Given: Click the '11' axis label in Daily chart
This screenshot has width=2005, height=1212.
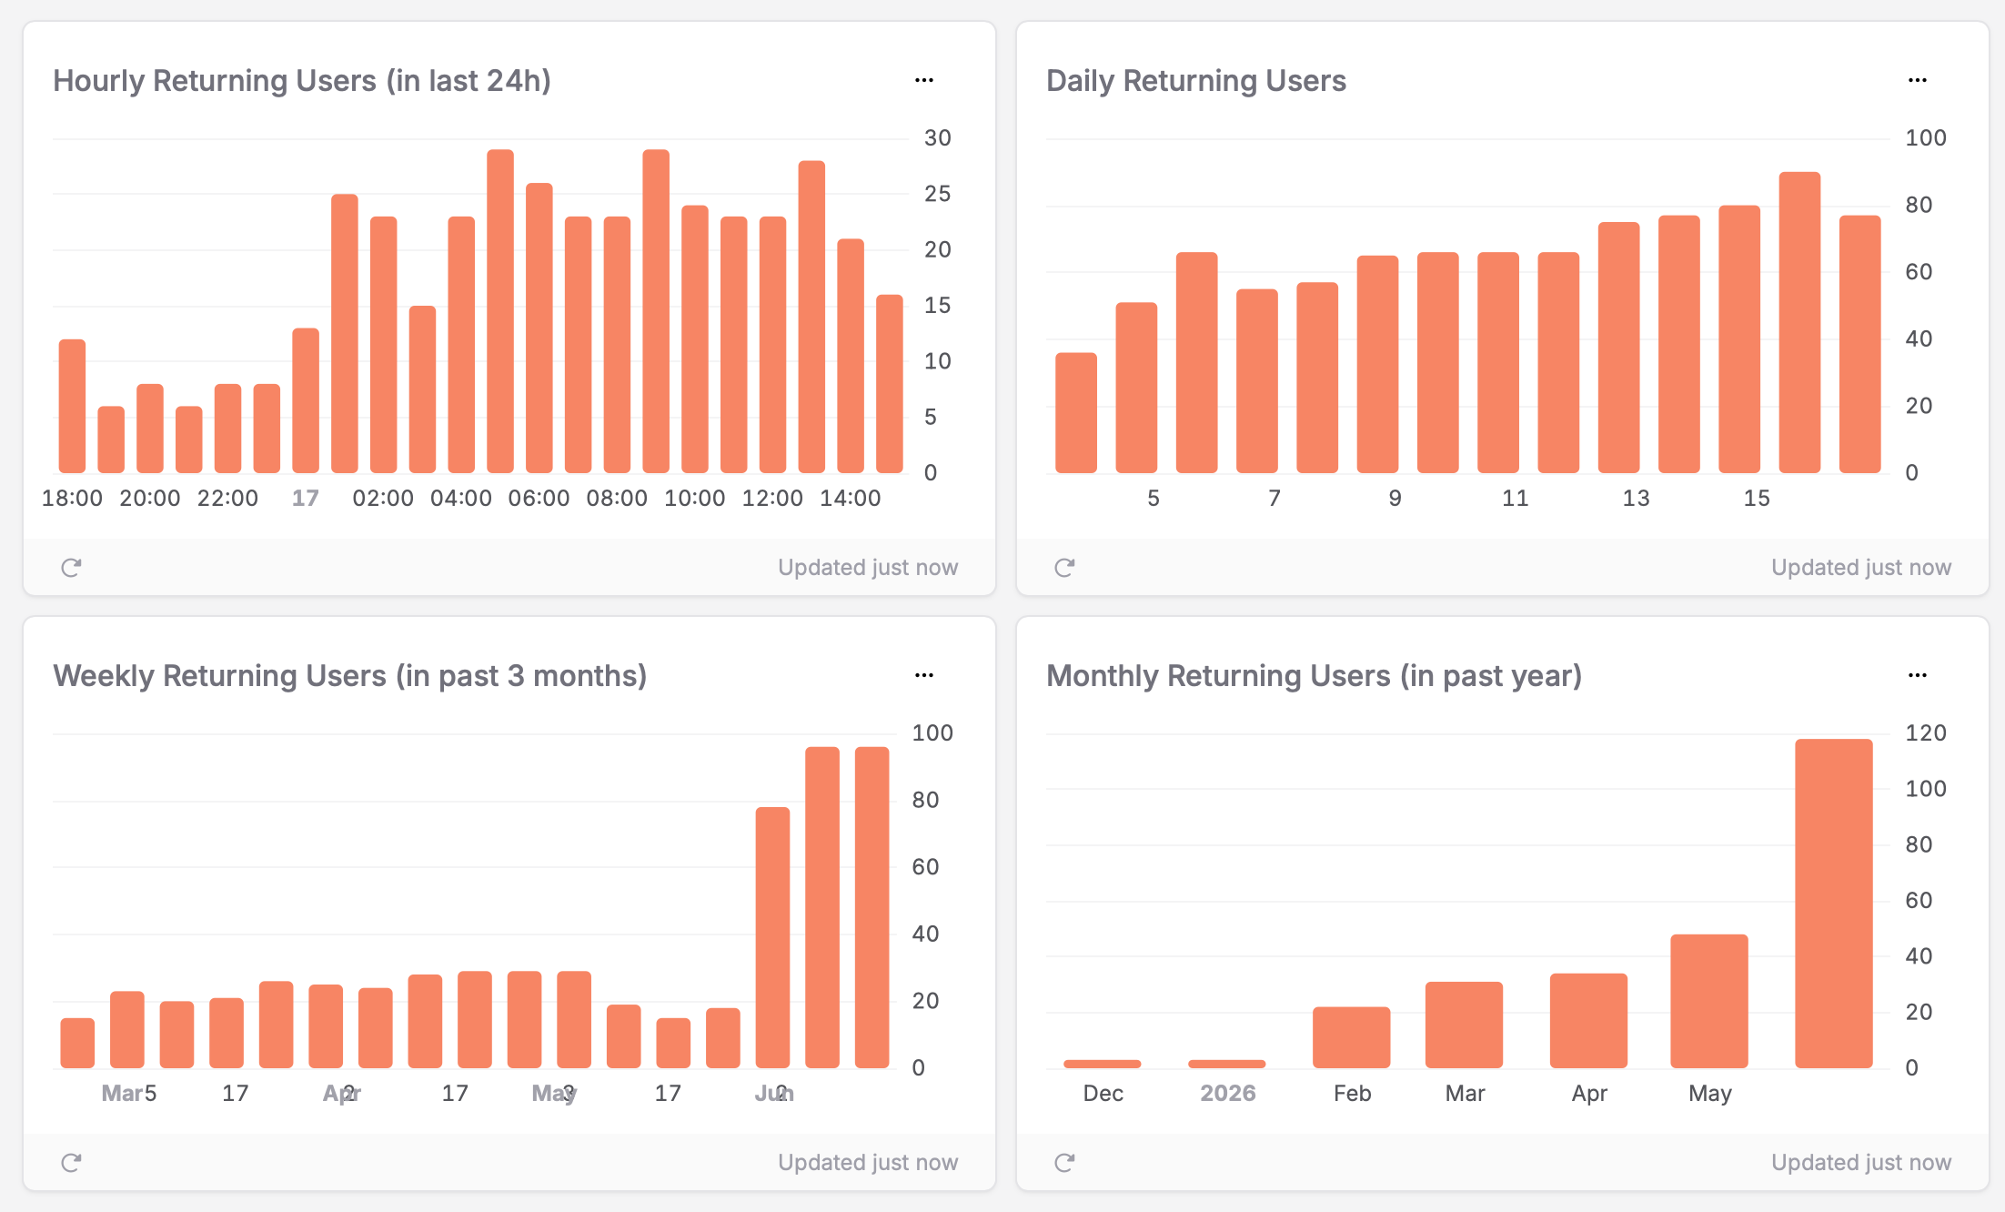Looking at the screenshot, I should pyautogui.click(x=1515, y=499).
